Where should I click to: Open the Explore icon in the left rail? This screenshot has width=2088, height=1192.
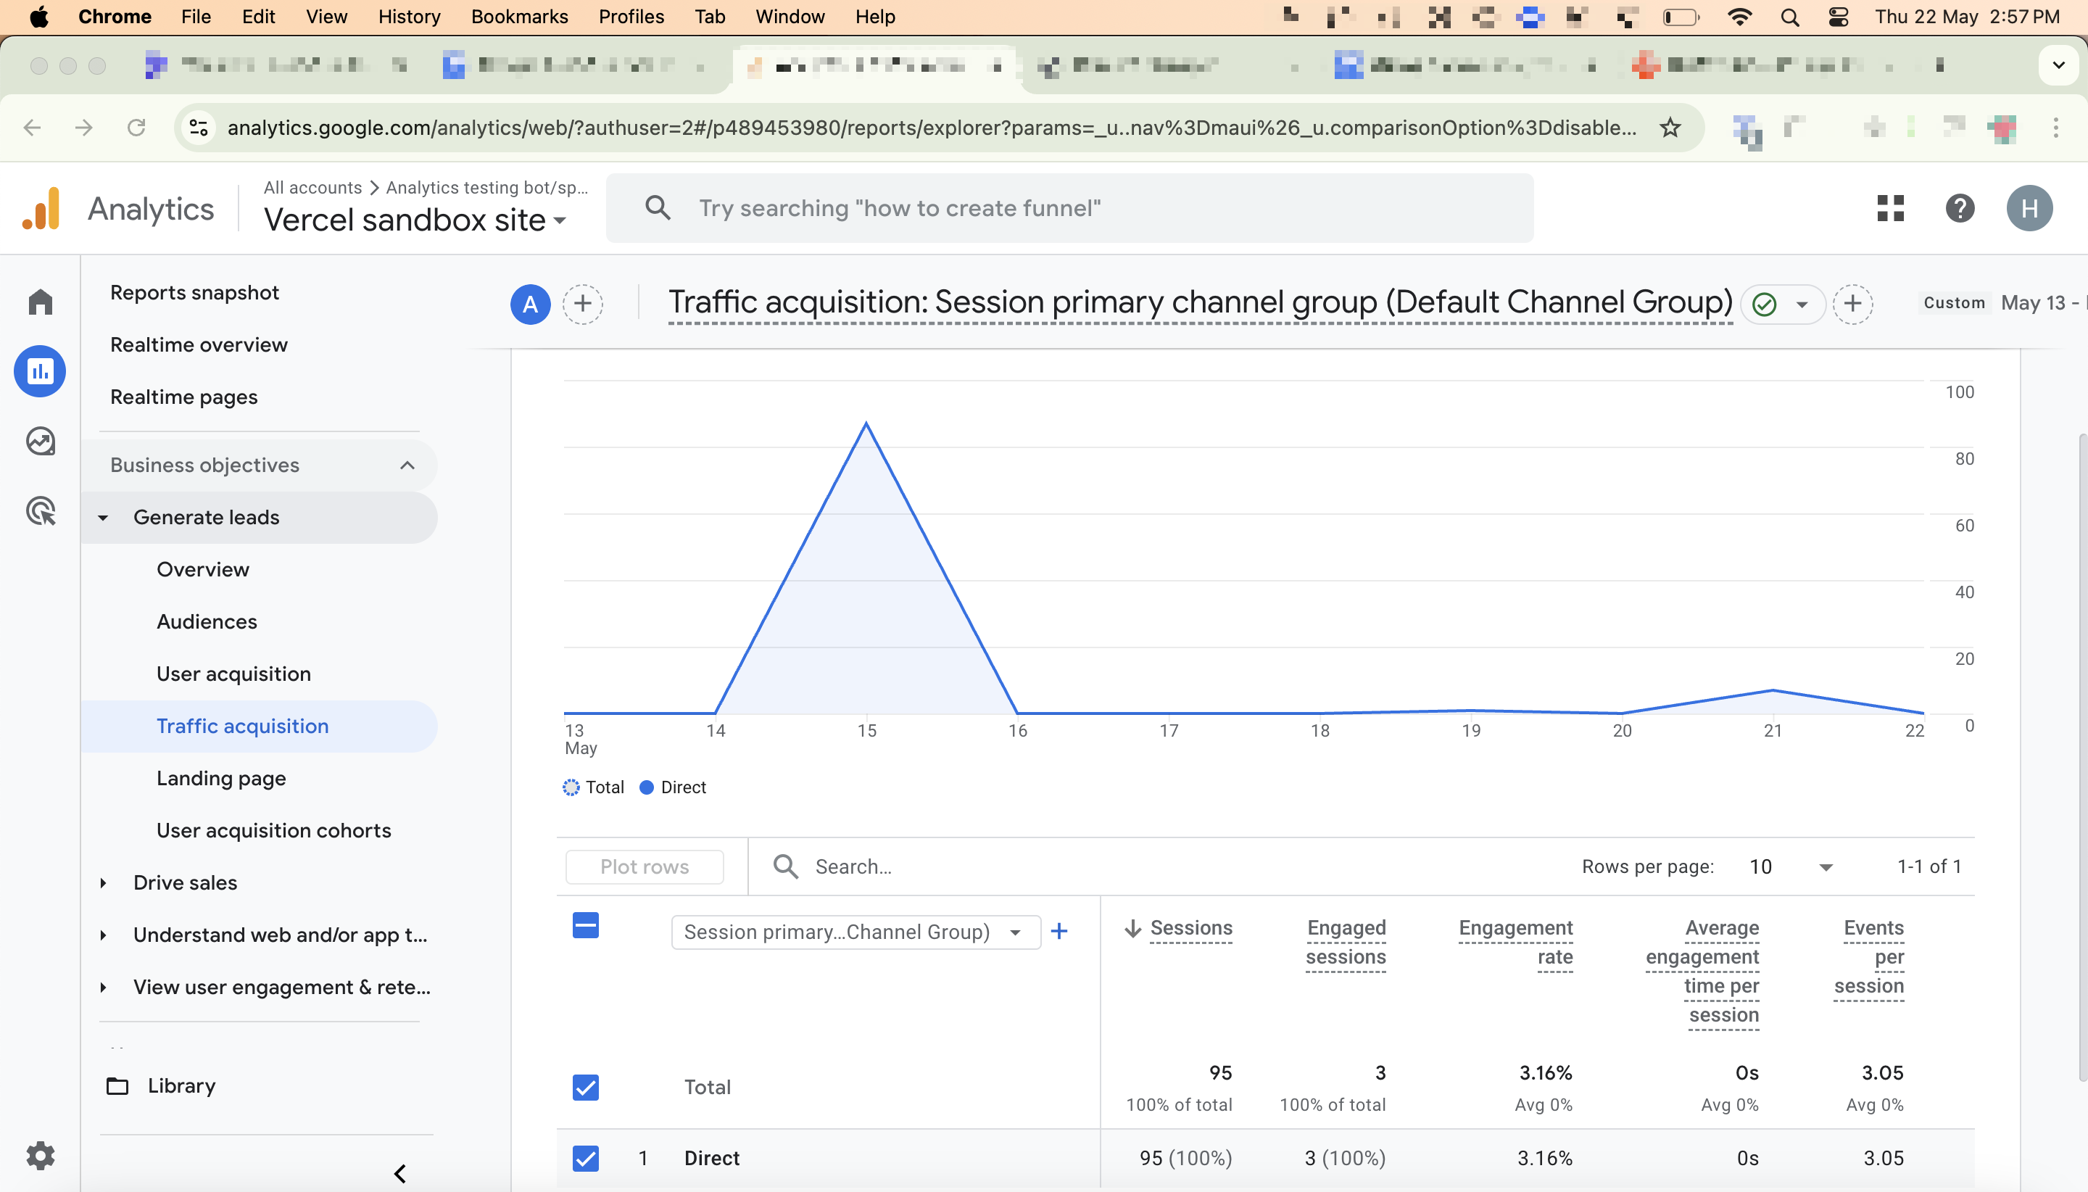[x=39, y=440]
